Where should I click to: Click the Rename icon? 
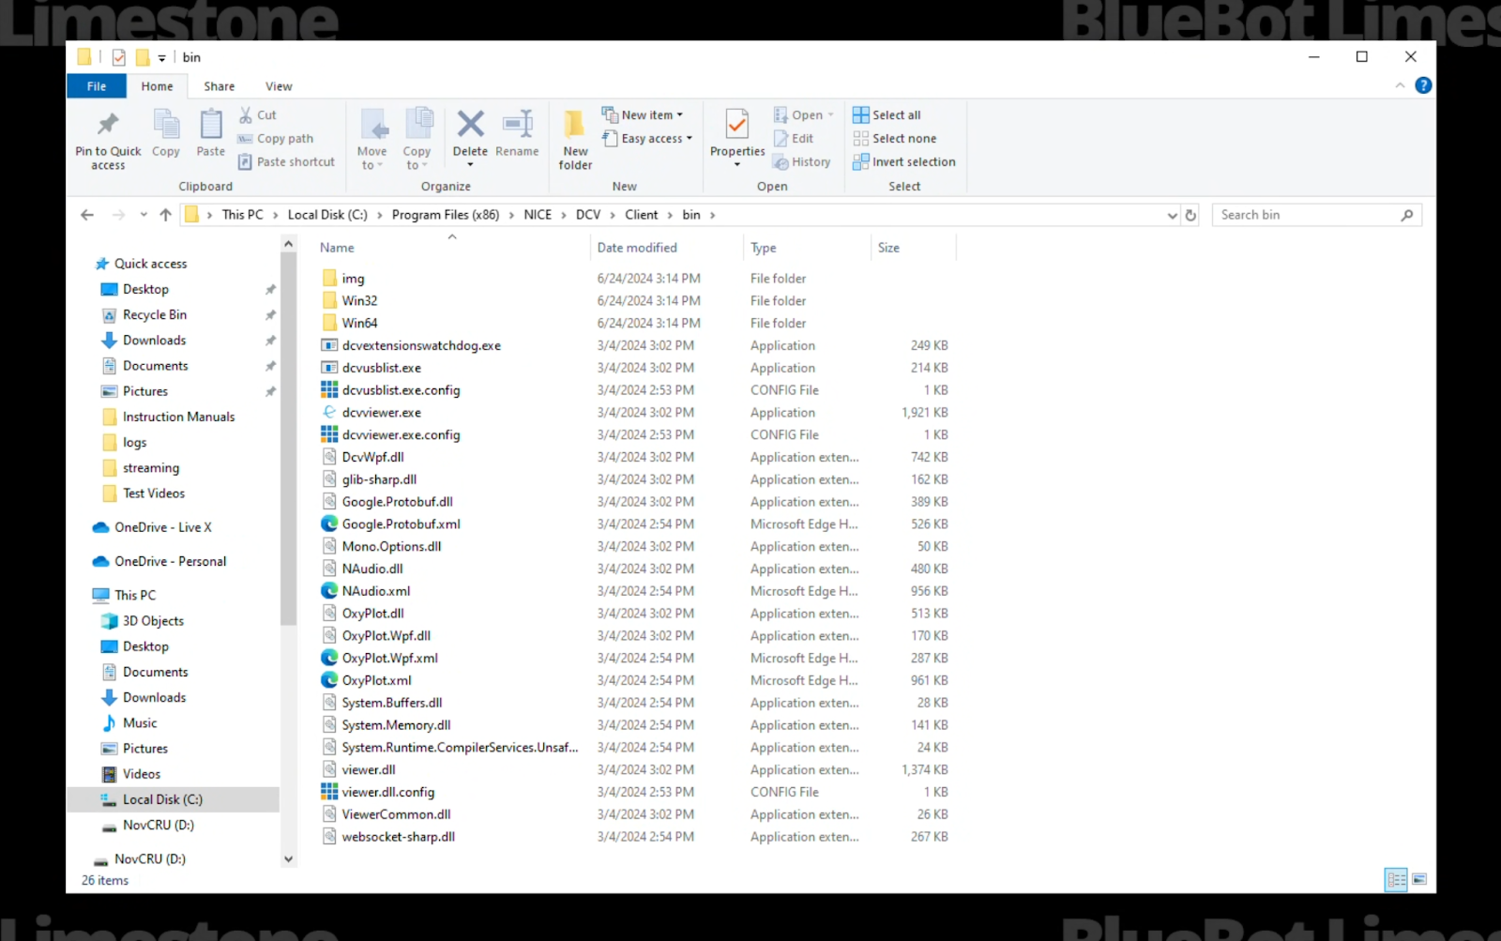517,123
